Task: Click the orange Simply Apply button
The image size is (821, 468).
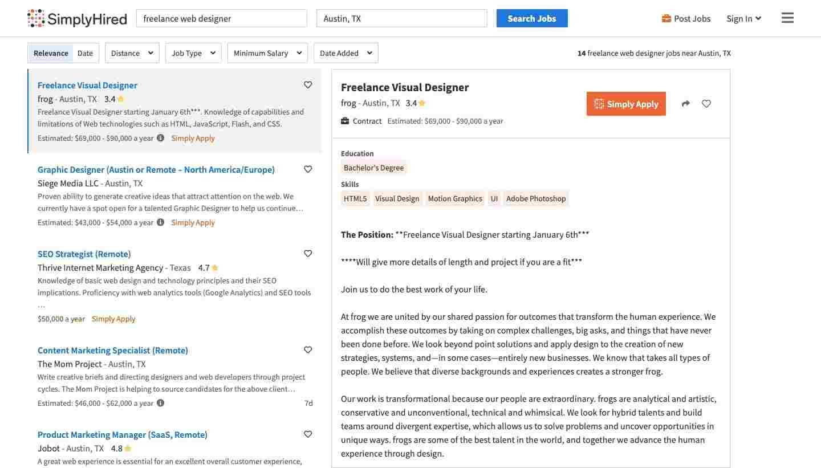Action: click(x=626, y=104)
